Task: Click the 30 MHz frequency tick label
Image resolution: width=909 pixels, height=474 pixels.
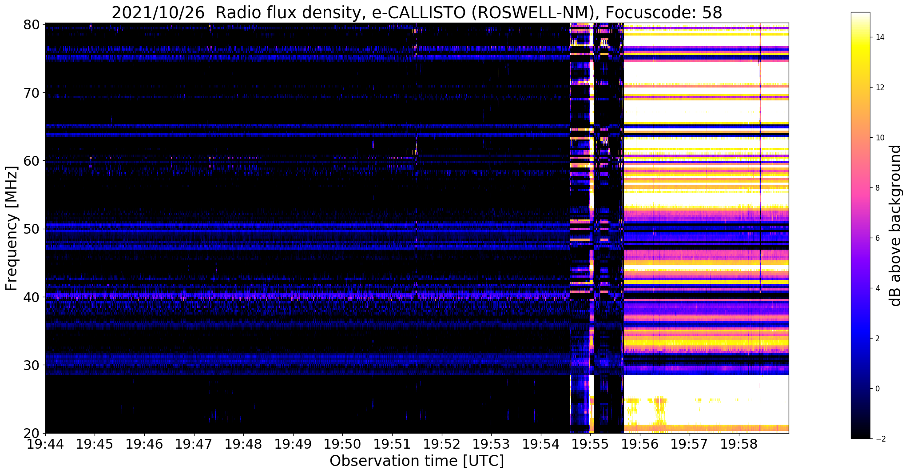Action: pos(31,365)
